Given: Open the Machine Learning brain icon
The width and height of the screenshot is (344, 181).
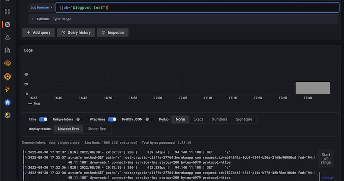Looking at the screenshot, I should (7, 63).
